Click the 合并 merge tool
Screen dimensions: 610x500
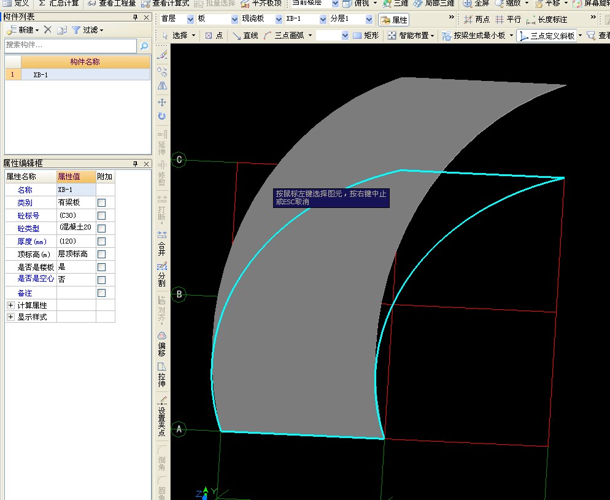(162, 244)
